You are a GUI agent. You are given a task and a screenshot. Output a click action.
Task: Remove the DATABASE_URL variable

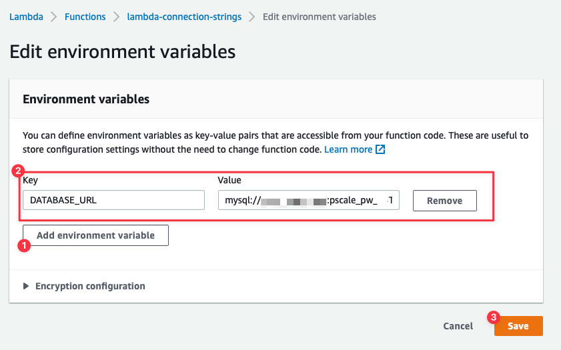tap(445, 201)
